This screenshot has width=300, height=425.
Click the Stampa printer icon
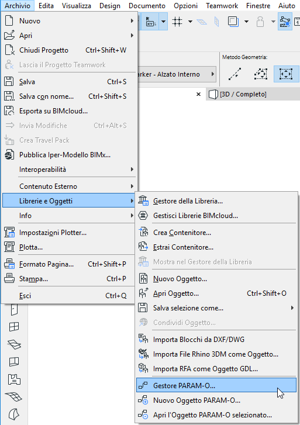[9, 278]
